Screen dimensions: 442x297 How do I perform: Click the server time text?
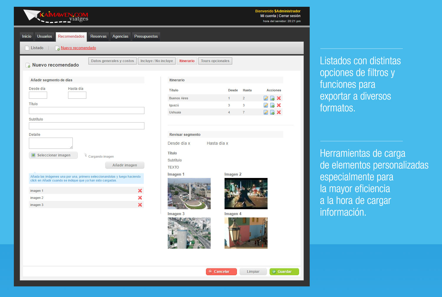[282, 21]
